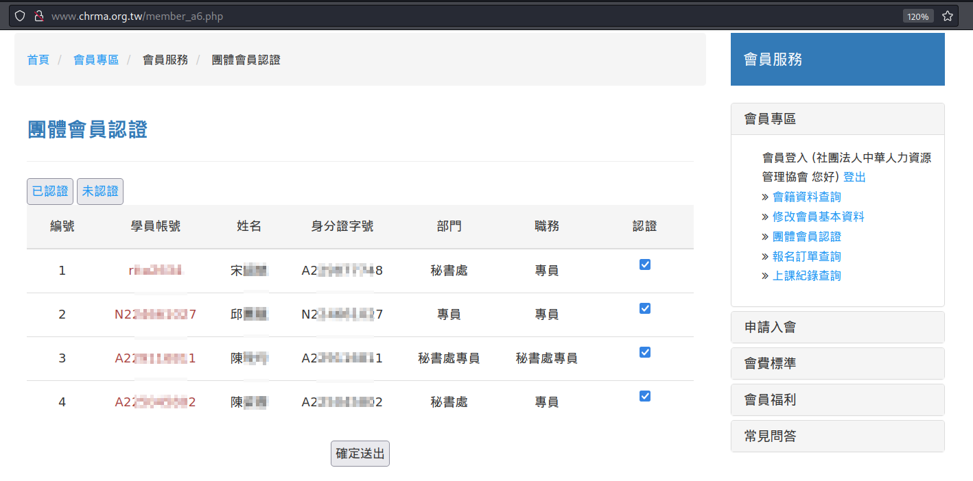
Task: Expand the 會費標準 panel
Action: tap(838, 364)
